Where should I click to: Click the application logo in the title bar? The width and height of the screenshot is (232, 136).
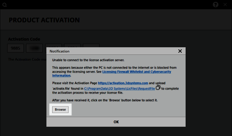click(4, 5)
